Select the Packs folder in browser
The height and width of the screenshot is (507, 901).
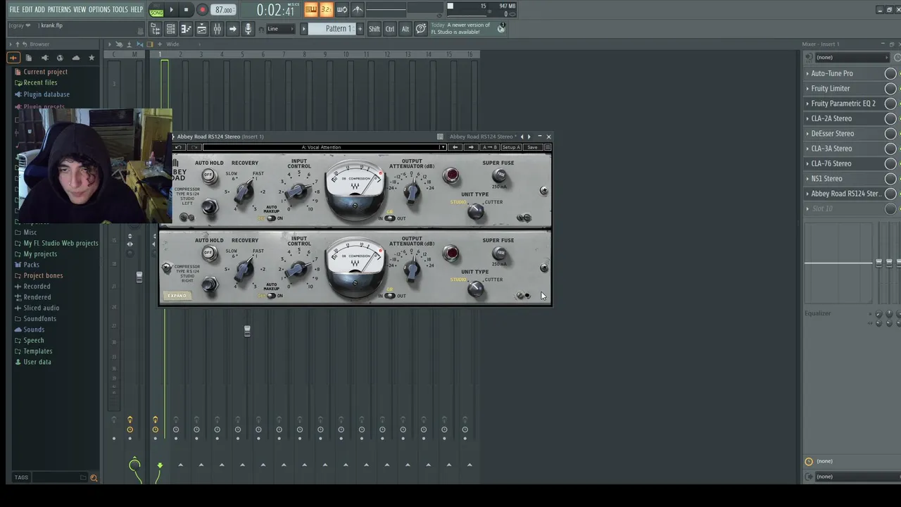click(x=31, y=265)
